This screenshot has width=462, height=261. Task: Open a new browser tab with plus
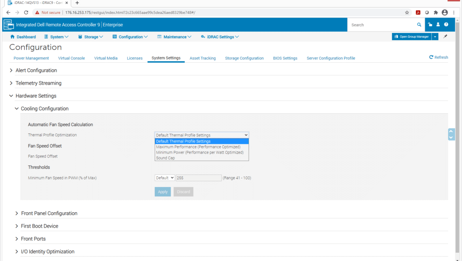point(77,3)
